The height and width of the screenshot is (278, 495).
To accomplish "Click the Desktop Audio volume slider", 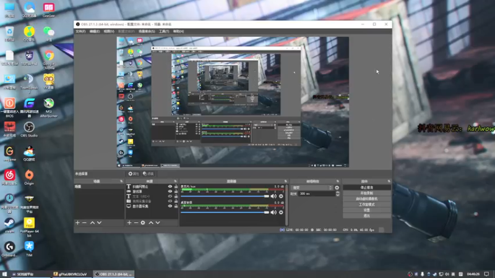I will [225, 213].
